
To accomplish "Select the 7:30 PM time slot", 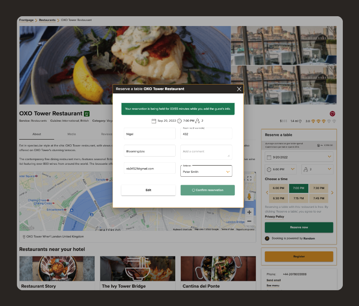I will [318, 188].
